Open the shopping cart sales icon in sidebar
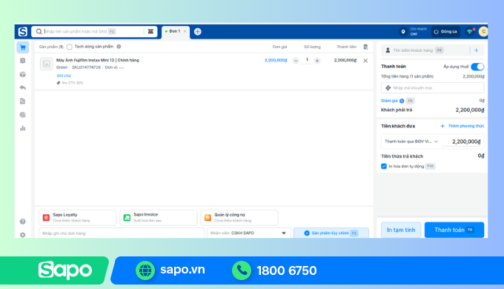 point(22,47)
